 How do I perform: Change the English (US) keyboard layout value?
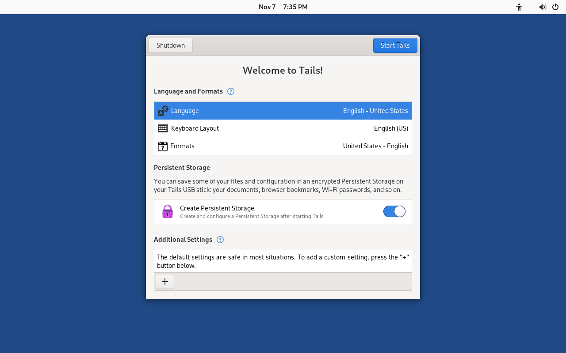[x=390, y=128]
